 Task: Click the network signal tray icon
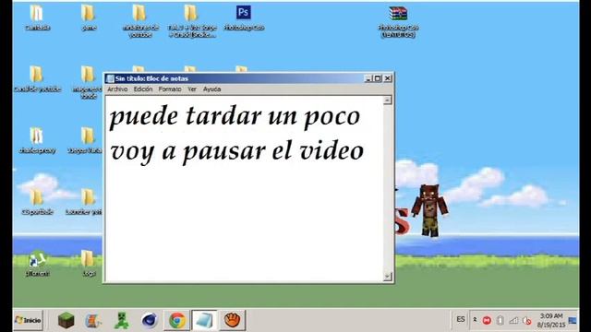click(513, 320)
